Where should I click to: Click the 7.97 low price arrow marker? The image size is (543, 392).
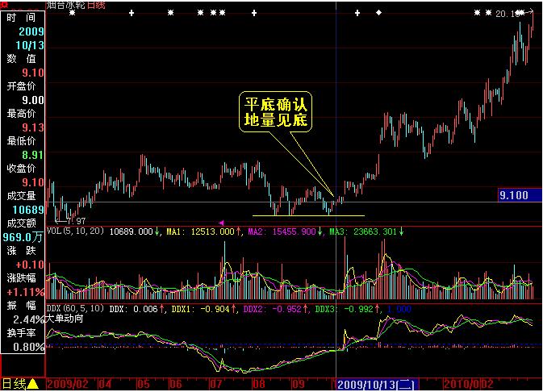[x=71, y=221]
